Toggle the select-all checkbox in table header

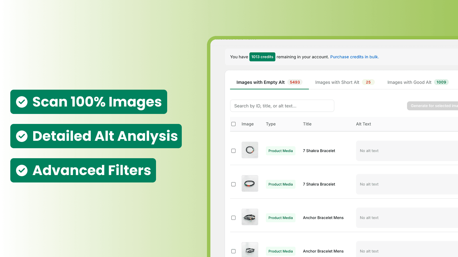click(x=234, y=124)
